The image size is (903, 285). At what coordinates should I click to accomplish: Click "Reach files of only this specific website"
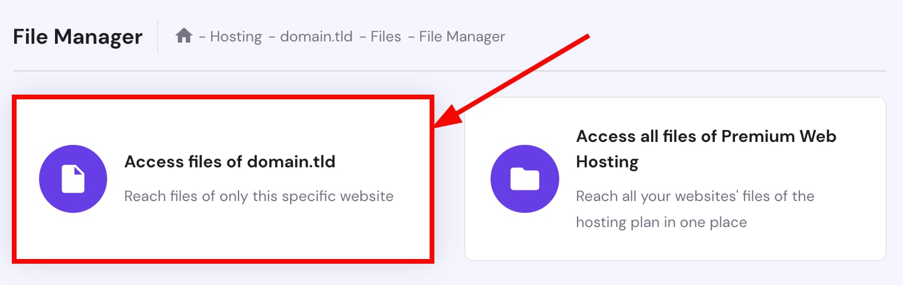click(x=259, y=196)
